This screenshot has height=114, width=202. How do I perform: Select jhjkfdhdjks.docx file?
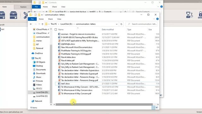68,44
